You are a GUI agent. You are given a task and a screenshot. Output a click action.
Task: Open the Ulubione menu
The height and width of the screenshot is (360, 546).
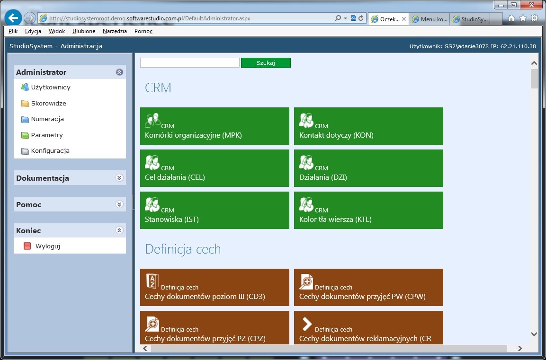(84, 31)
